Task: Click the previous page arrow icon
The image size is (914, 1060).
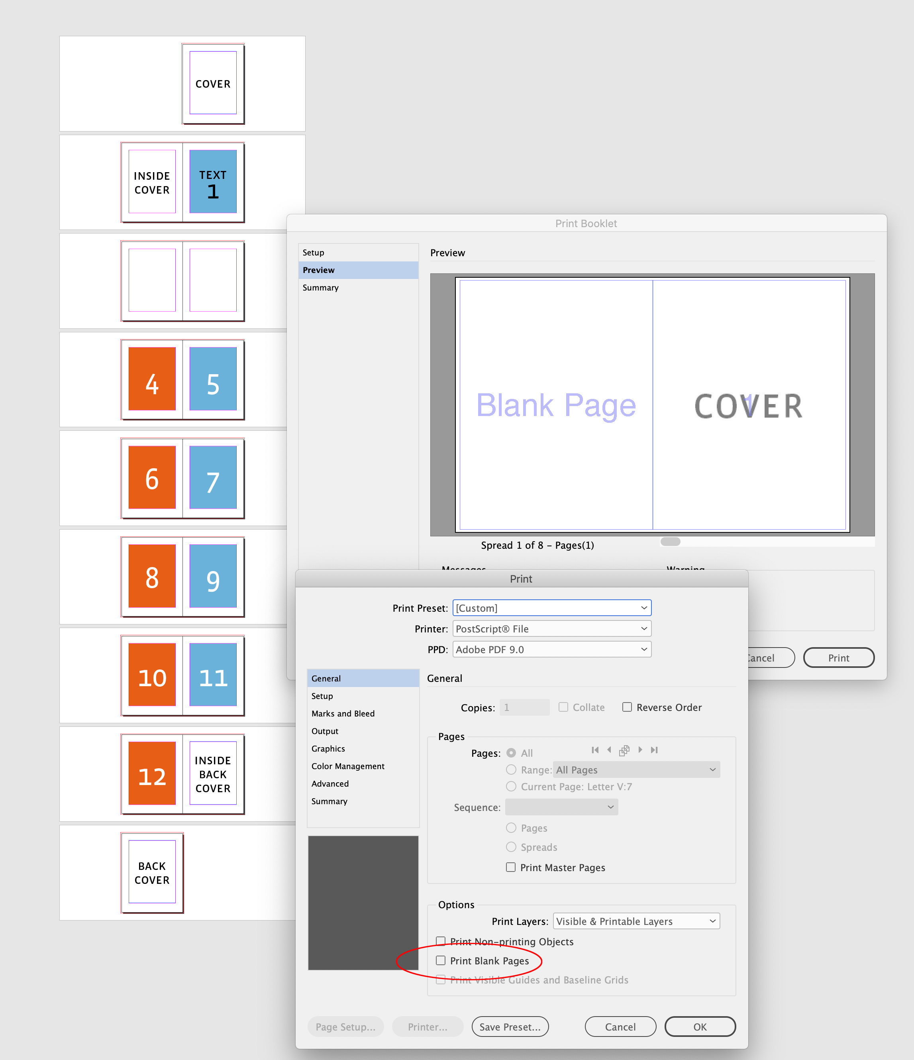Action: coord(609,750)
